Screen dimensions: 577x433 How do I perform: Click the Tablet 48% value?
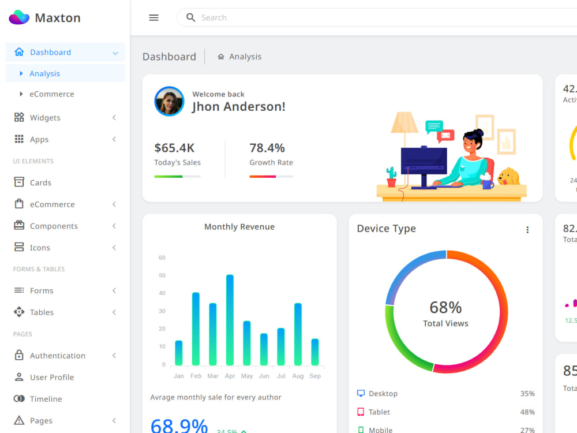point(527,412)
